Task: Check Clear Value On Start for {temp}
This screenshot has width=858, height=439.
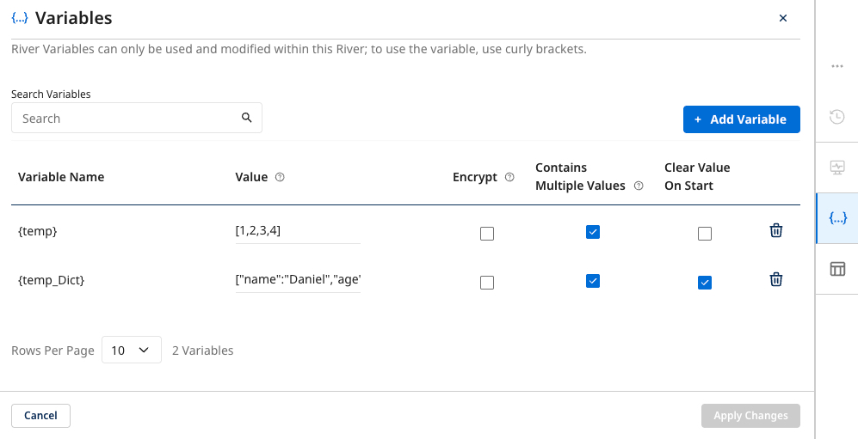Action: pos(705,233)
